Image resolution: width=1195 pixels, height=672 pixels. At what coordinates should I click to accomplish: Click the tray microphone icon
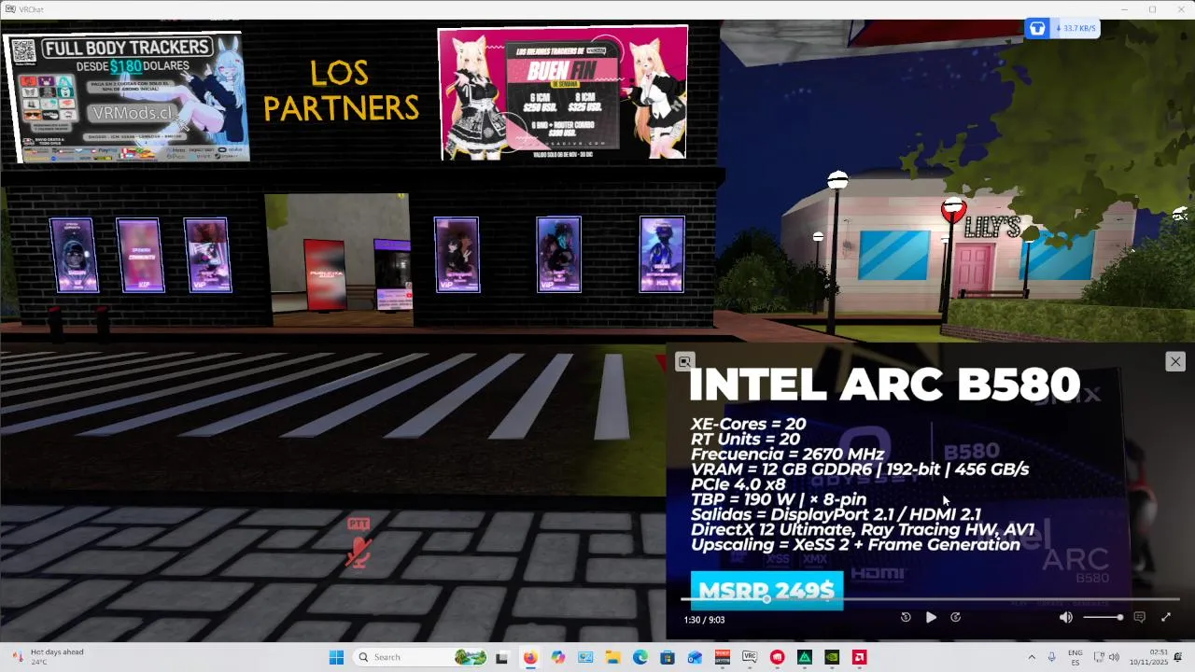[1052, 657]
